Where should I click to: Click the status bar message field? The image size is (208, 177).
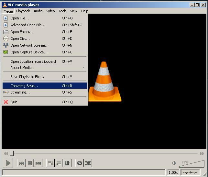coord(84,172)
